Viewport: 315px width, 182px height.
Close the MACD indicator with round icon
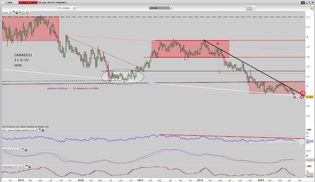(x=26, y=150)
